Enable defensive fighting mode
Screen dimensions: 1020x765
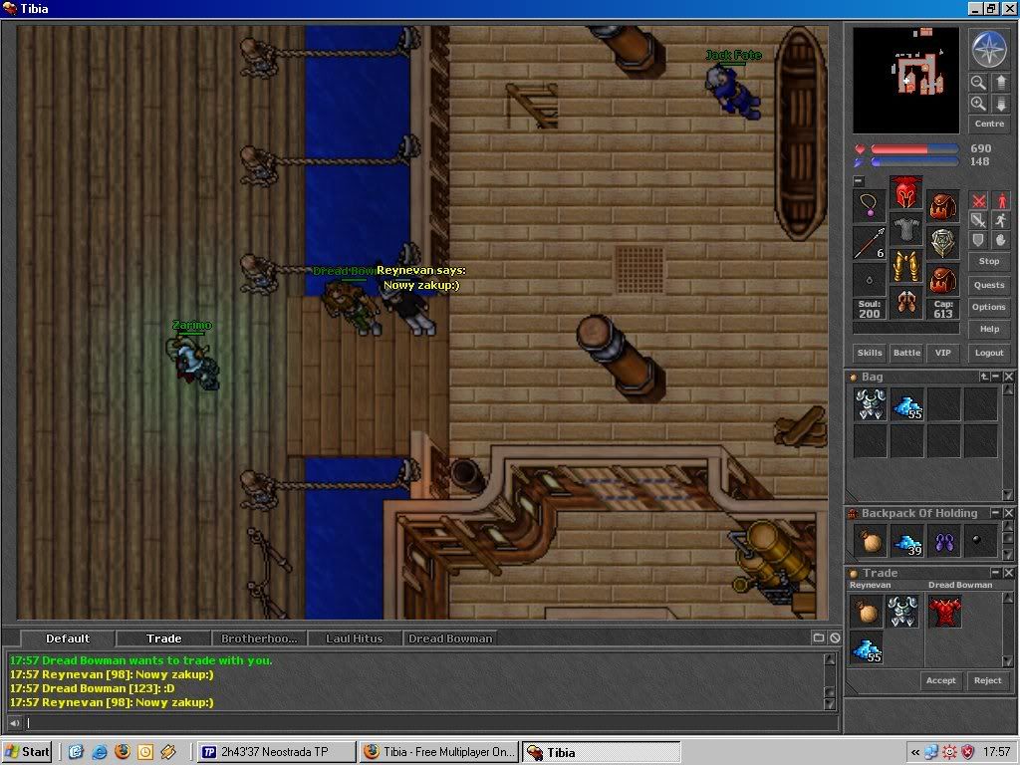[978, 240]
